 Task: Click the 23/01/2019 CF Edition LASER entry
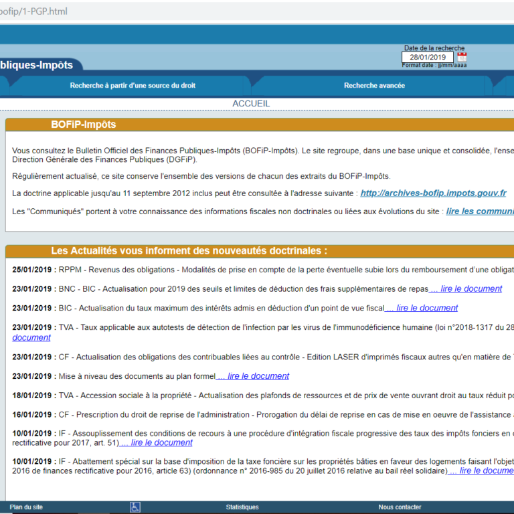coord(263,357)
